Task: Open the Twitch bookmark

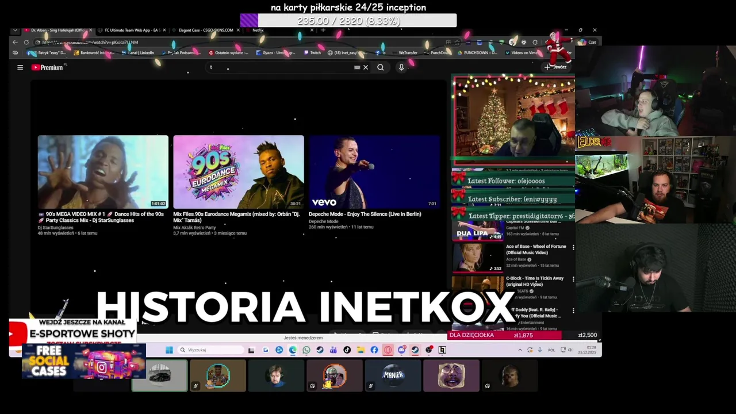Action: tap(312, 52)
